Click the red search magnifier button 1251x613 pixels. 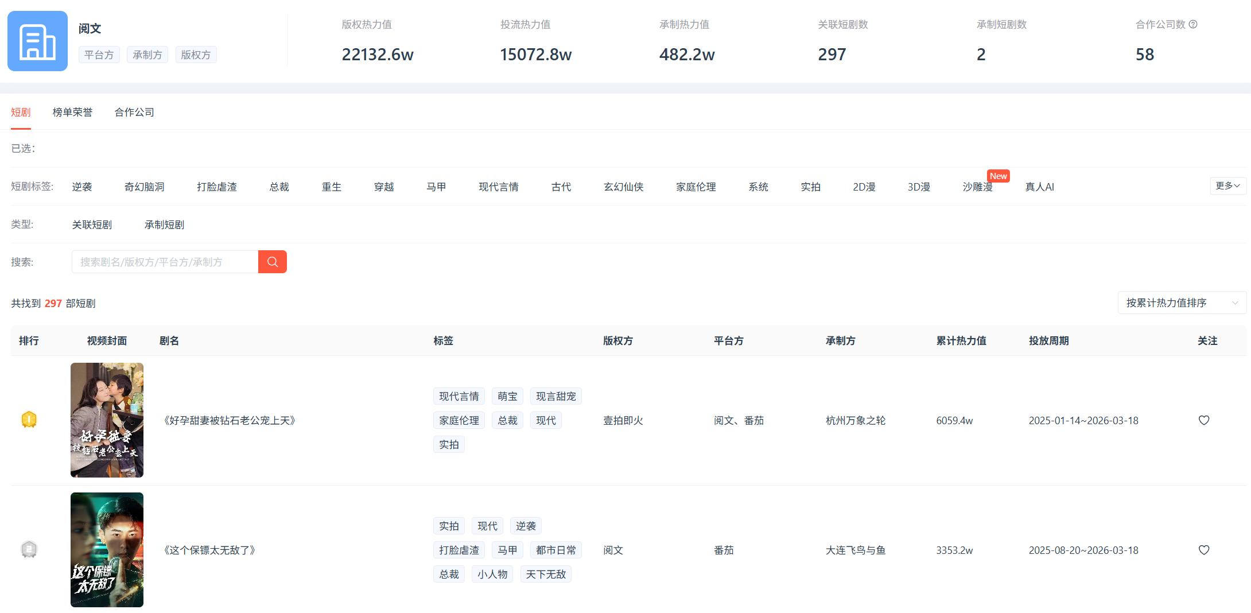272,262
